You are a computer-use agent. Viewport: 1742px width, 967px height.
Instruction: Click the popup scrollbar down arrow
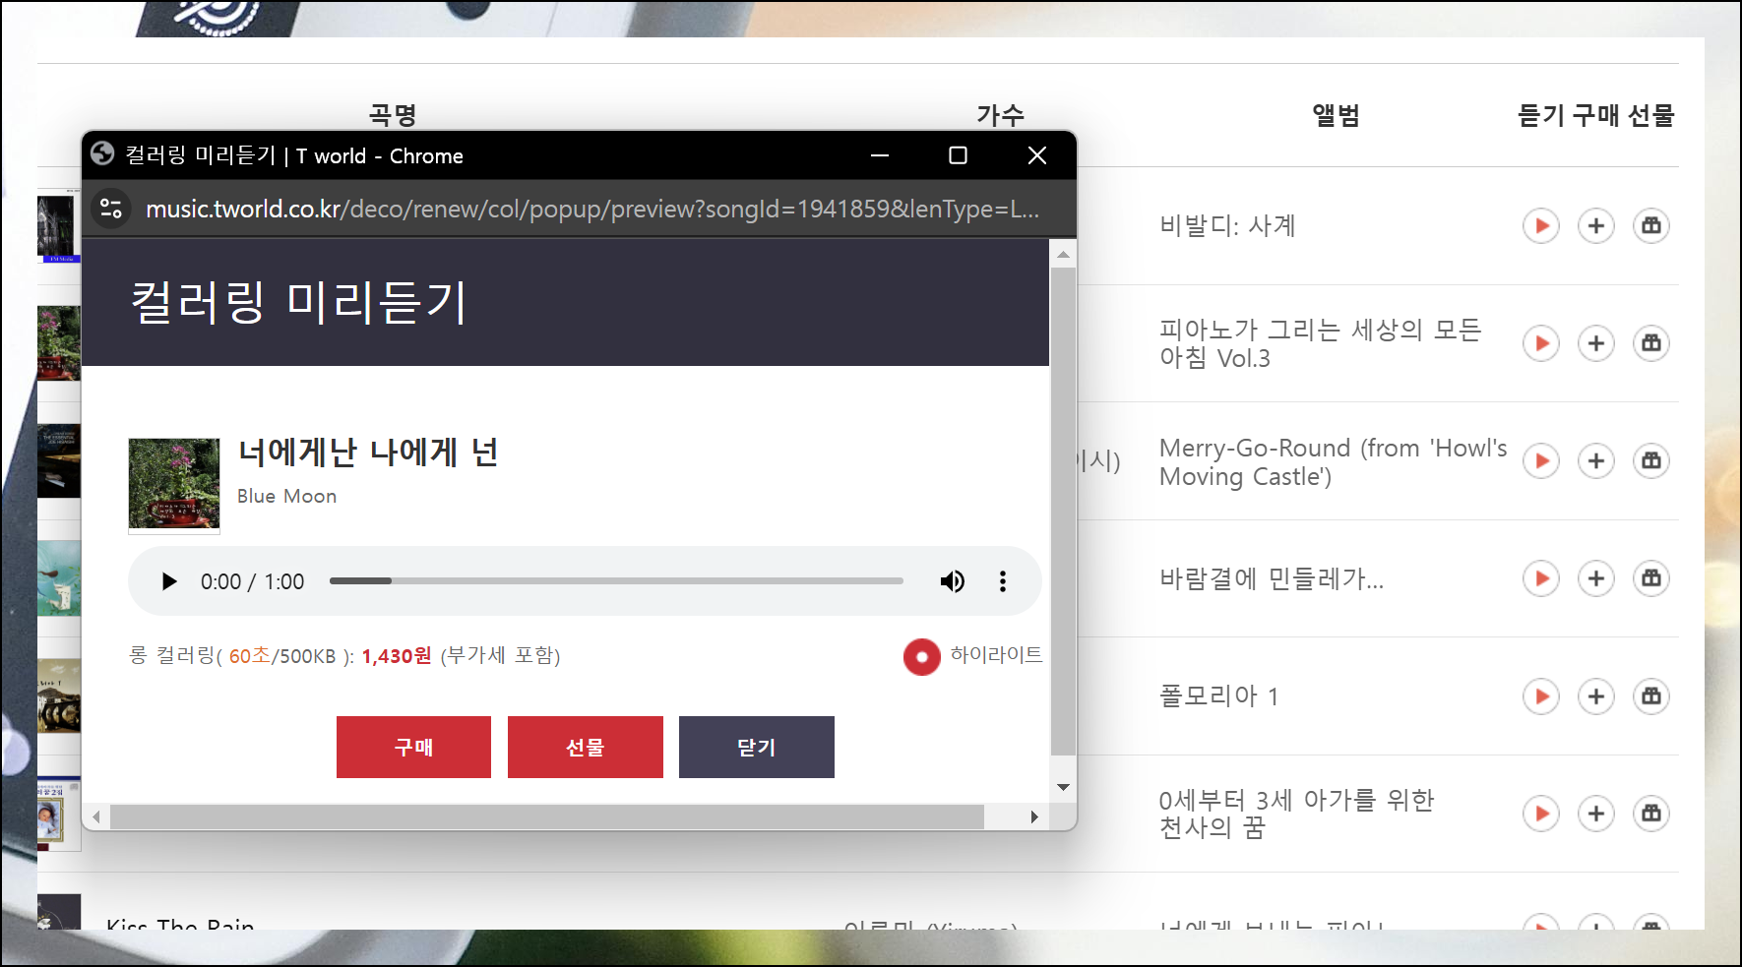pyautogui.click(x=1063, y=787)
